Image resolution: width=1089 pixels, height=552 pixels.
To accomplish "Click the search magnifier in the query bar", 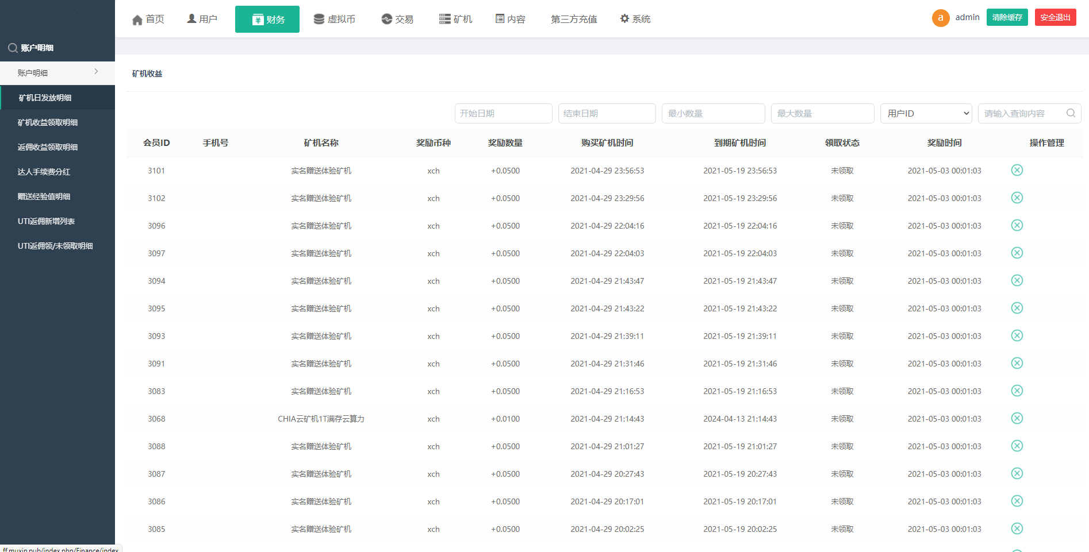I will (1071, 113).
